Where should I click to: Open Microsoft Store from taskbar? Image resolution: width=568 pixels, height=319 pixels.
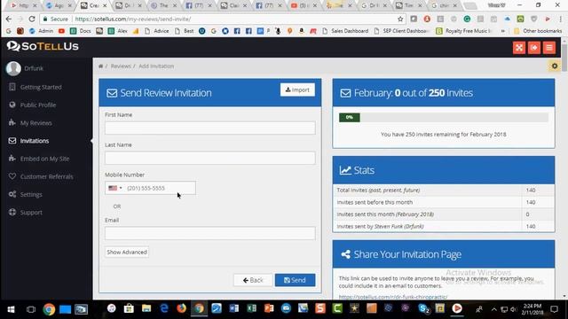point(129,308)
